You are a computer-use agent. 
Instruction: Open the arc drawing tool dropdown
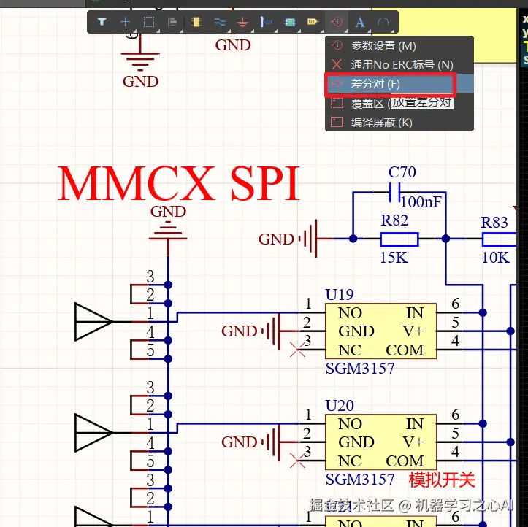383,22
